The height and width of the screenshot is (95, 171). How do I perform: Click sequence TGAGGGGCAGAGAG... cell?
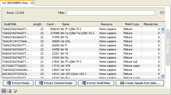tap(16, 70)
